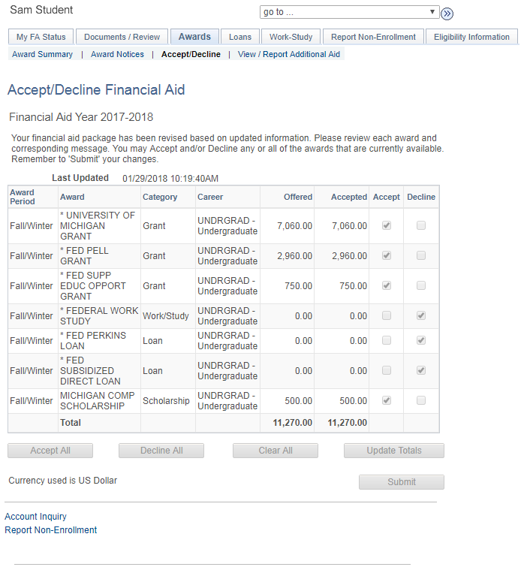521x567 pixels.
Task: Check Decline for Fed Pell Grant
Action: (421, 255)
